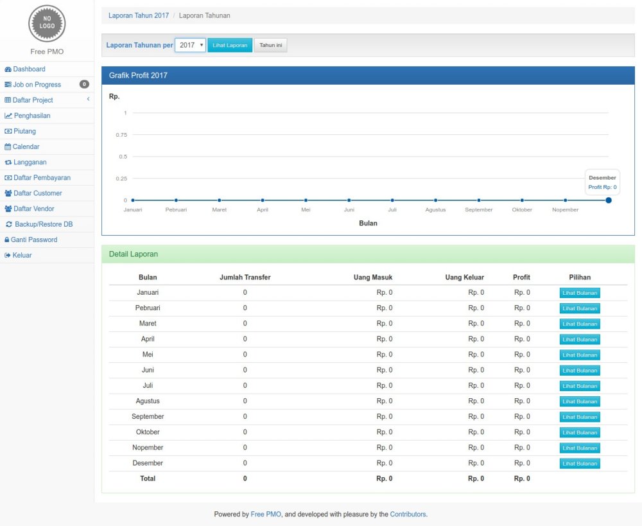Click the Daftar Customer users icon
Screen dimensions: 642x526
point(8,193)
